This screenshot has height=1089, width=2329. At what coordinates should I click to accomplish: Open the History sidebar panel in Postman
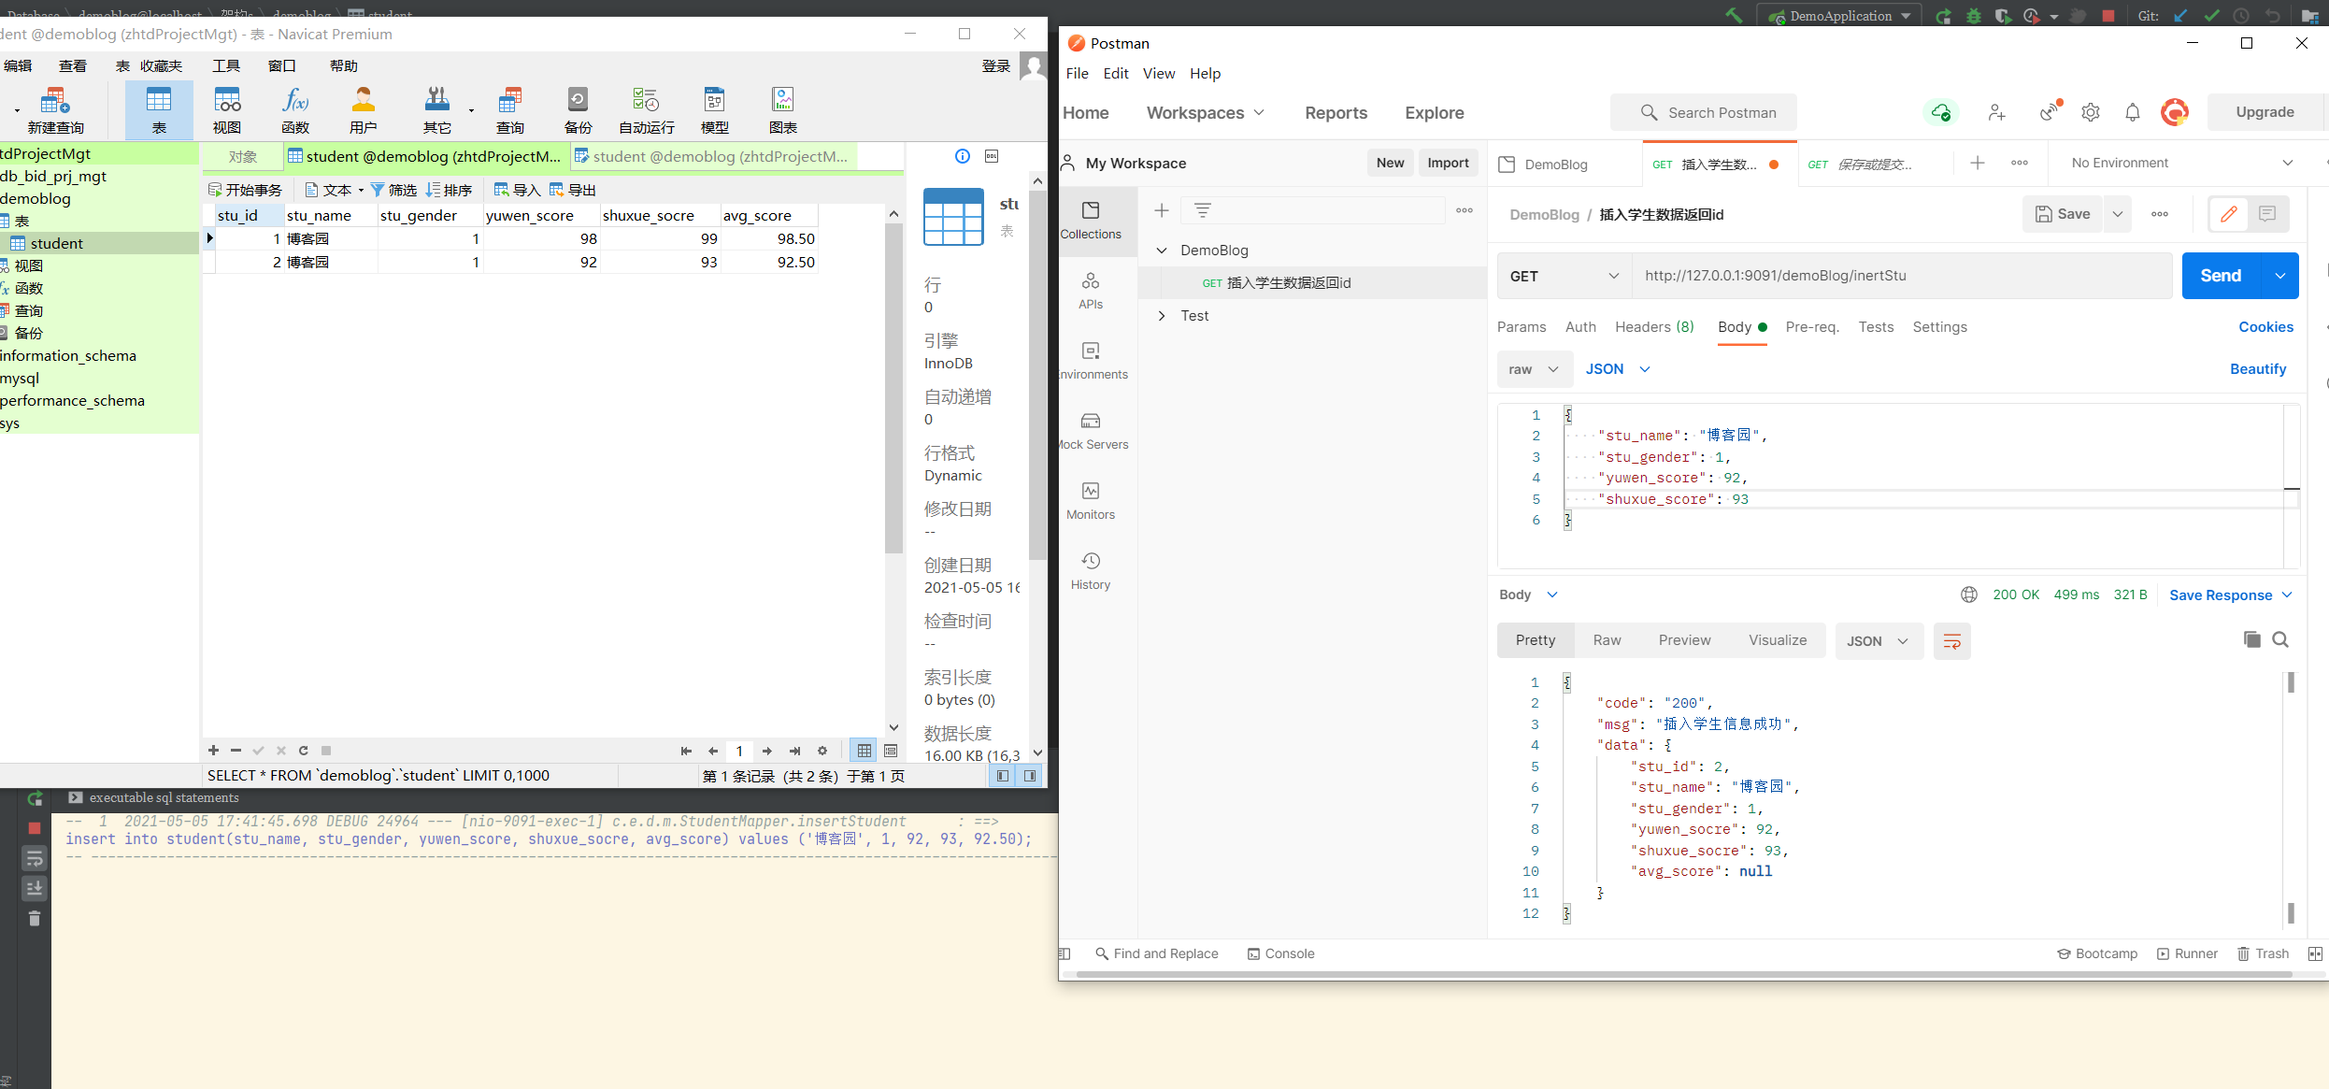tap(1091, 571)
